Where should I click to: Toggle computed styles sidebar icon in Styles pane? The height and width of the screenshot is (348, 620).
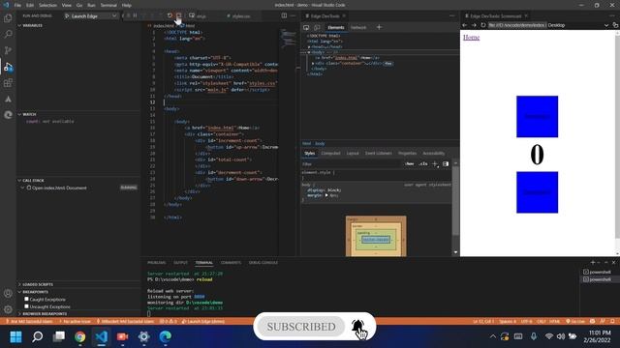pos(446,164)
